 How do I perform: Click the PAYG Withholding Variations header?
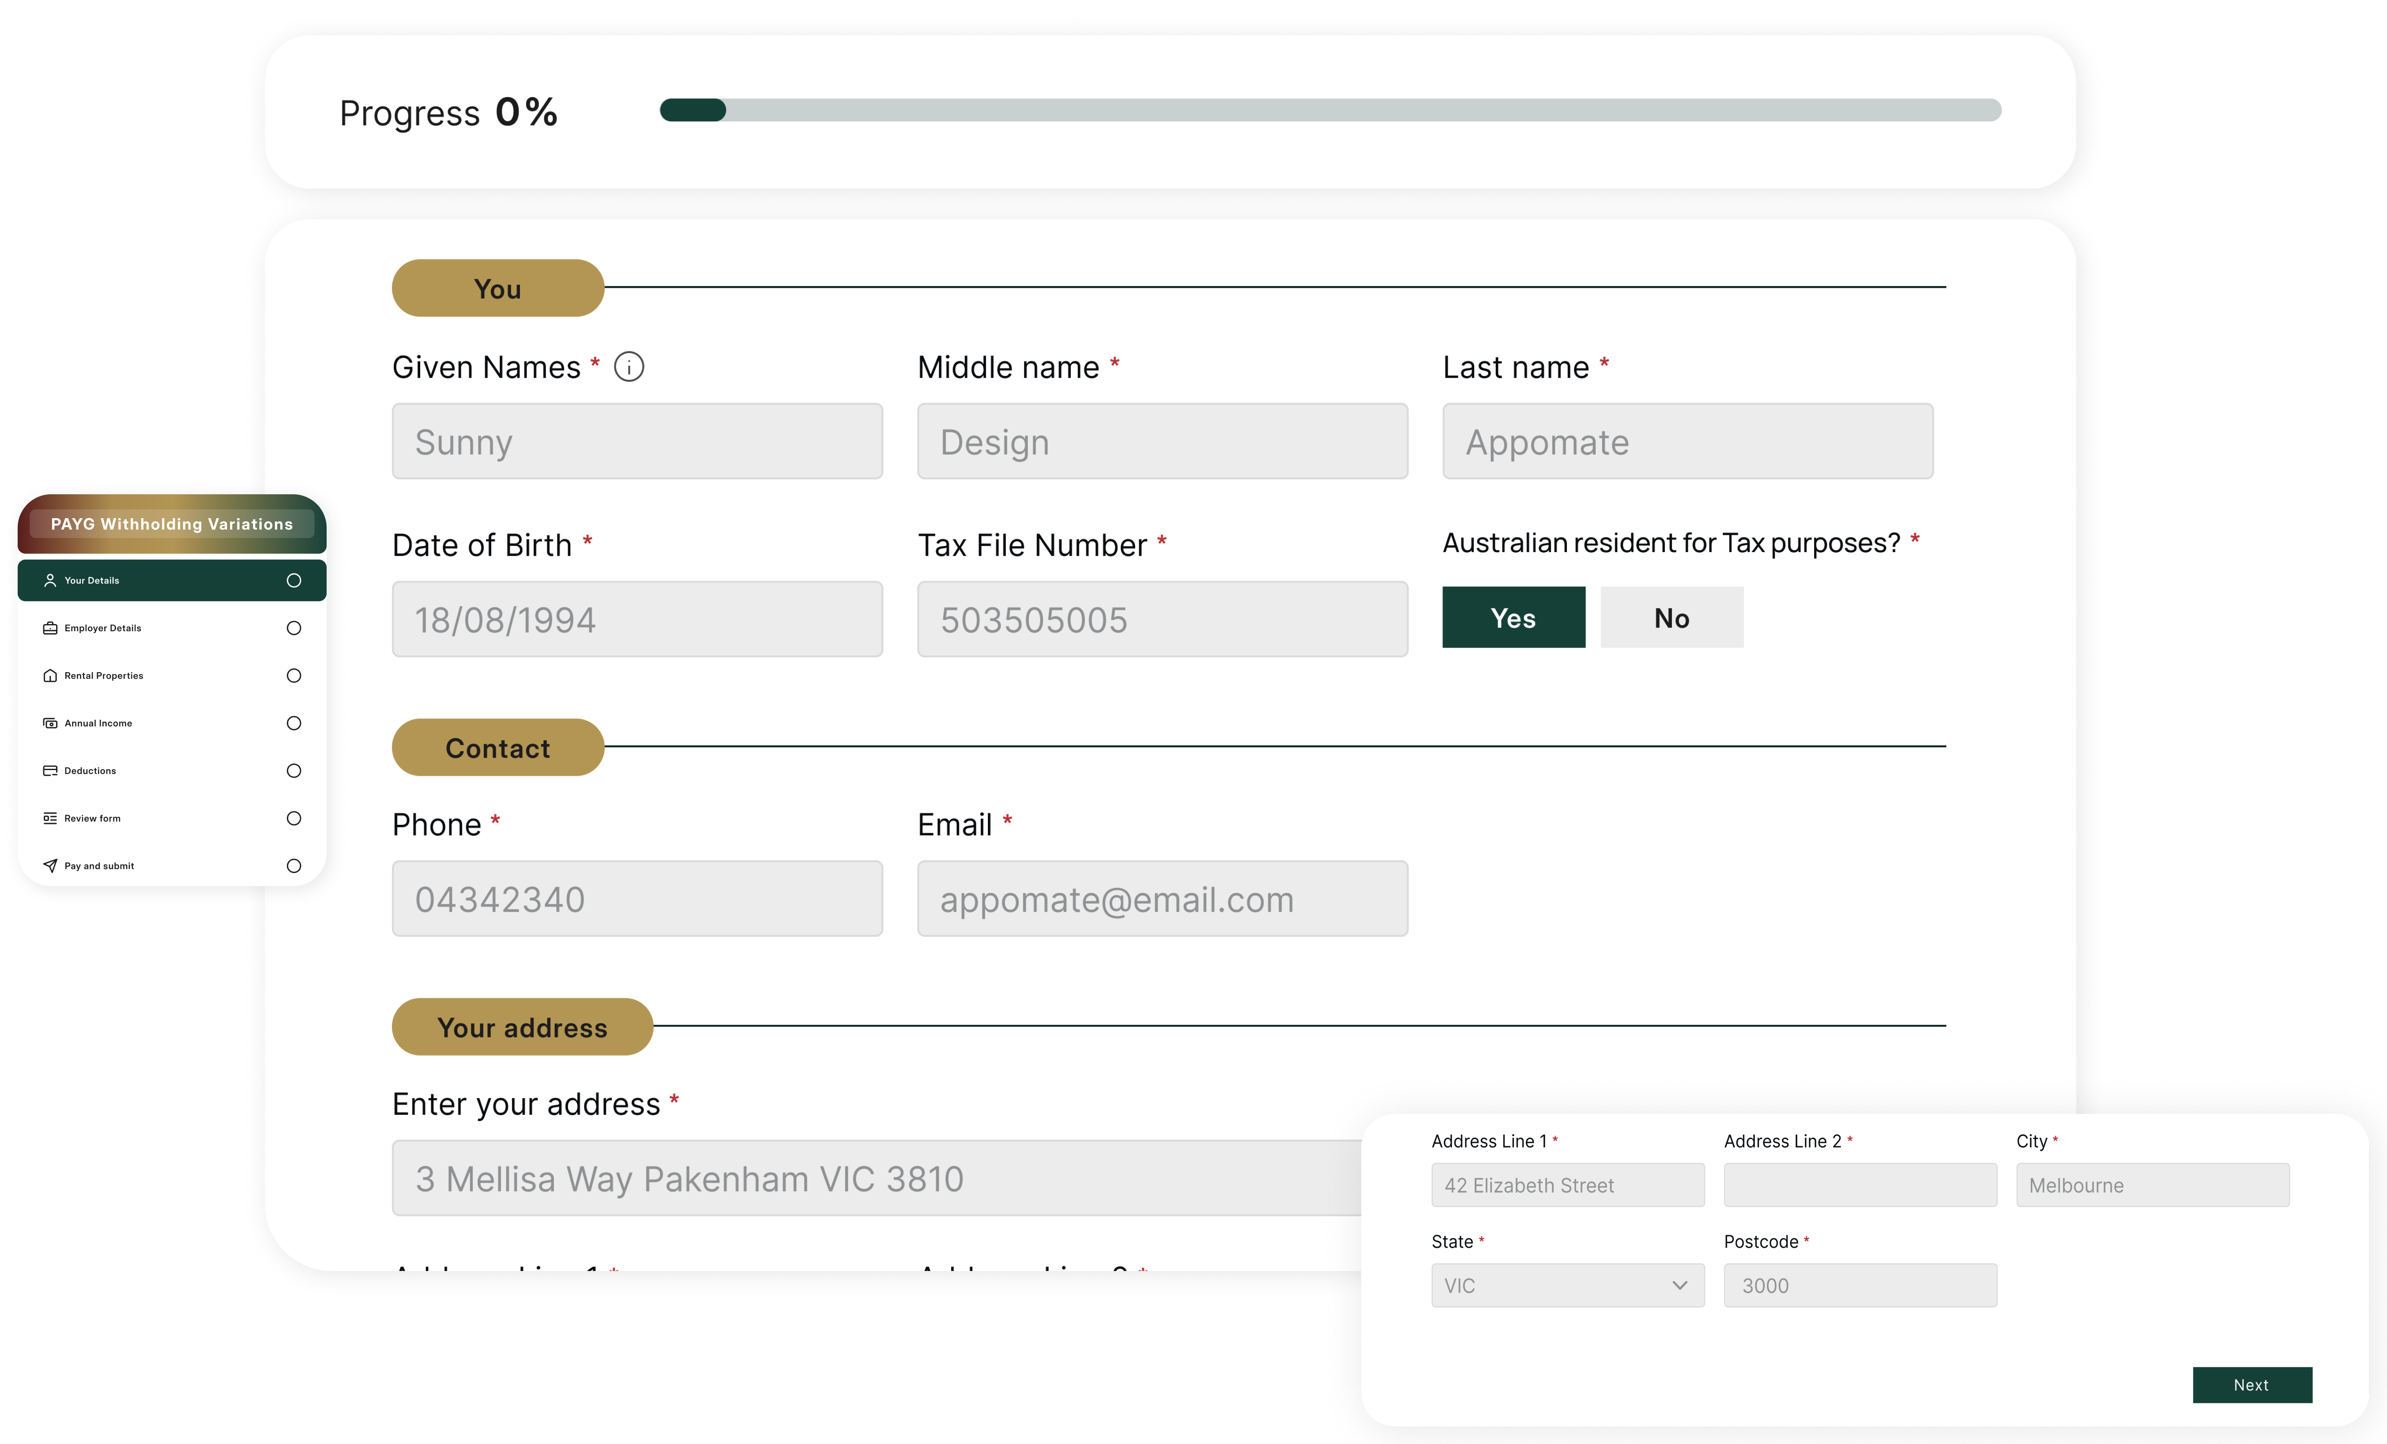tap(171, 524)
